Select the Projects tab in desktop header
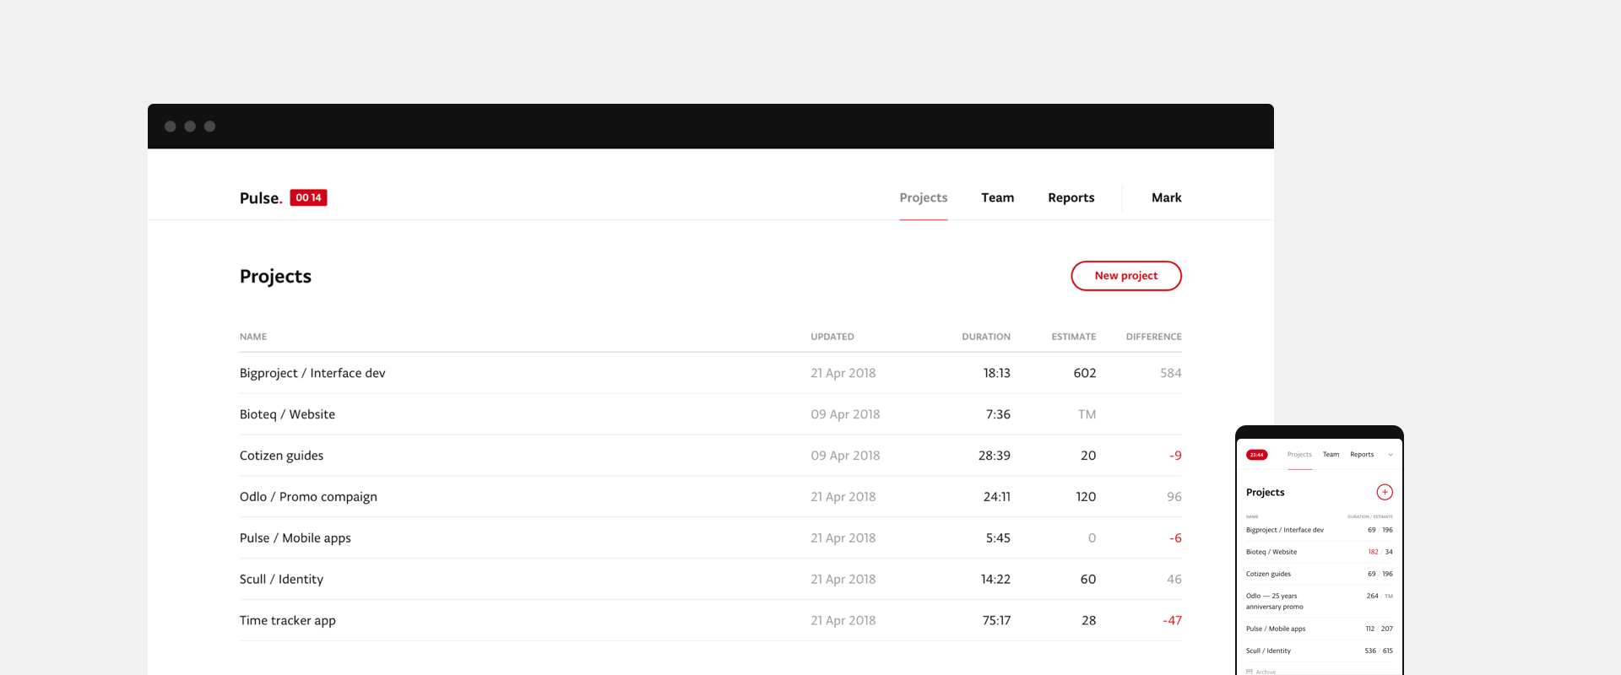 pyautogui.click(x=923, y=197)
